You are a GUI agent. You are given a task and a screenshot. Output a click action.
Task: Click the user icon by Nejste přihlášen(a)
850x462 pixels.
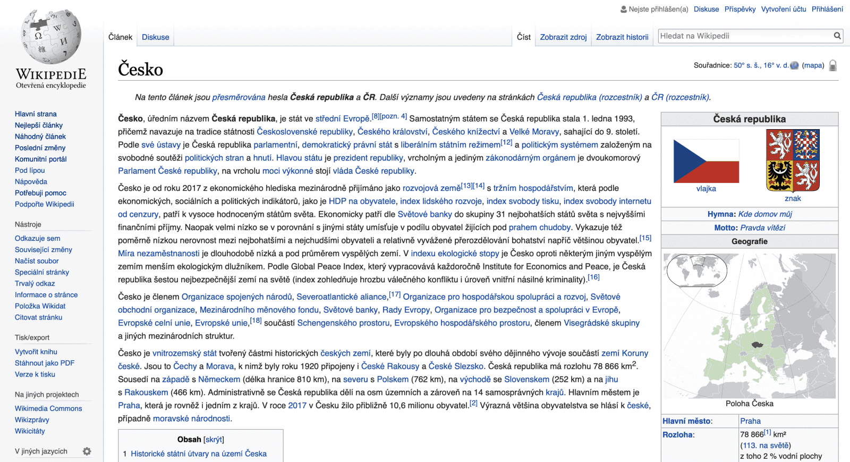click(624, 9)
